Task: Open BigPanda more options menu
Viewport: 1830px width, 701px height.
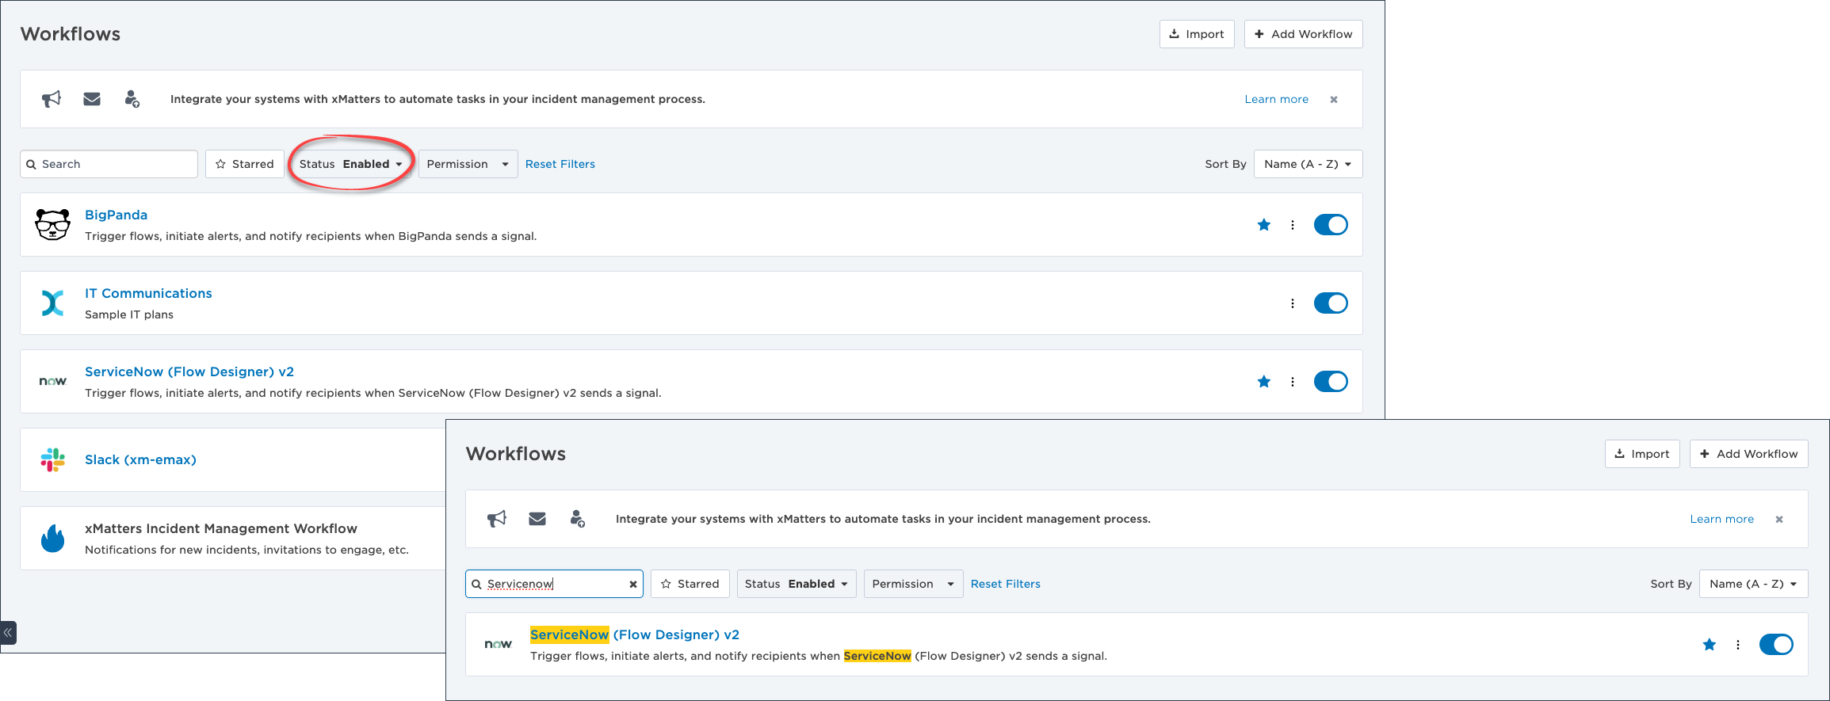Action: click(1293, 225)
